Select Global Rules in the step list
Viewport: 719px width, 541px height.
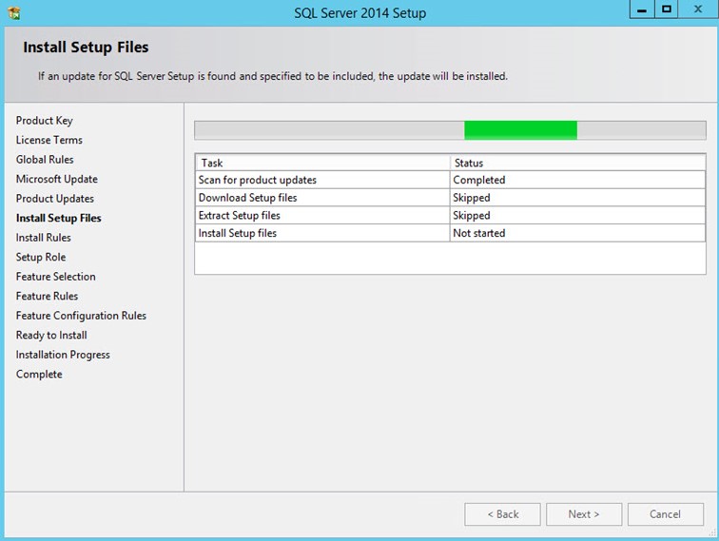tap(45, 160)
